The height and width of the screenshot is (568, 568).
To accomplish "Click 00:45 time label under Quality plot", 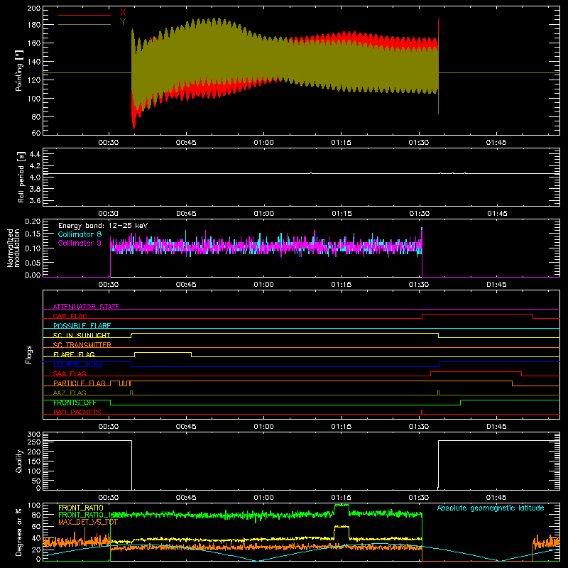I will click(186, 498).
